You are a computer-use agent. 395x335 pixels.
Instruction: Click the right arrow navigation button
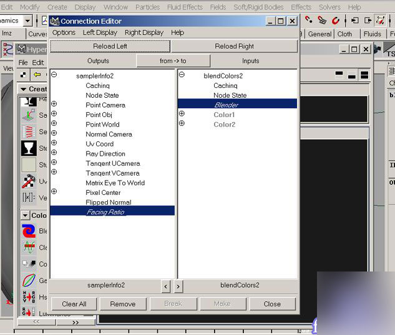coord(178,286)
